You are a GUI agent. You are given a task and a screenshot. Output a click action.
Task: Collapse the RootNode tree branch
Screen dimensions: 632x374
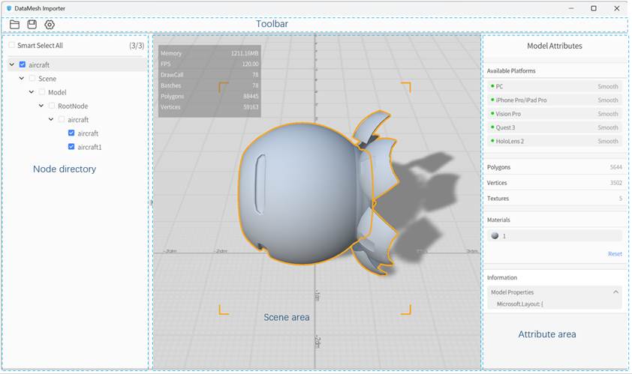41,106
